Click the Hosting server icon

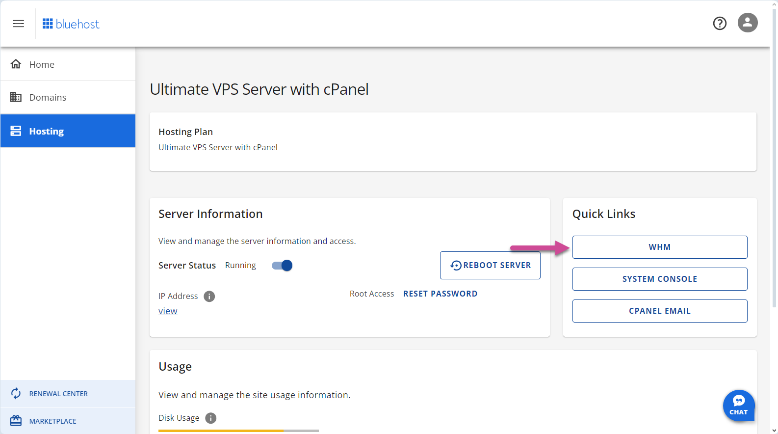coord(16,131)
